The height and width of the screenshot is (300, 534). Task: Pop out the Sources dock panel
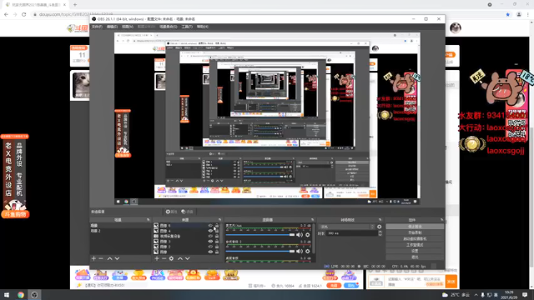click(x=219, y=220)
